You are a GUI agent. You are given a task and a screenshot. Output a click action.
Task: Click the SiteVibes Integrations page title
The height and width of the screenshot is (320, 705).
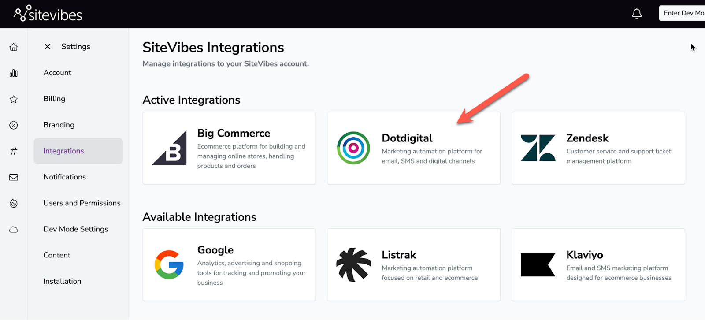point(213,47)
